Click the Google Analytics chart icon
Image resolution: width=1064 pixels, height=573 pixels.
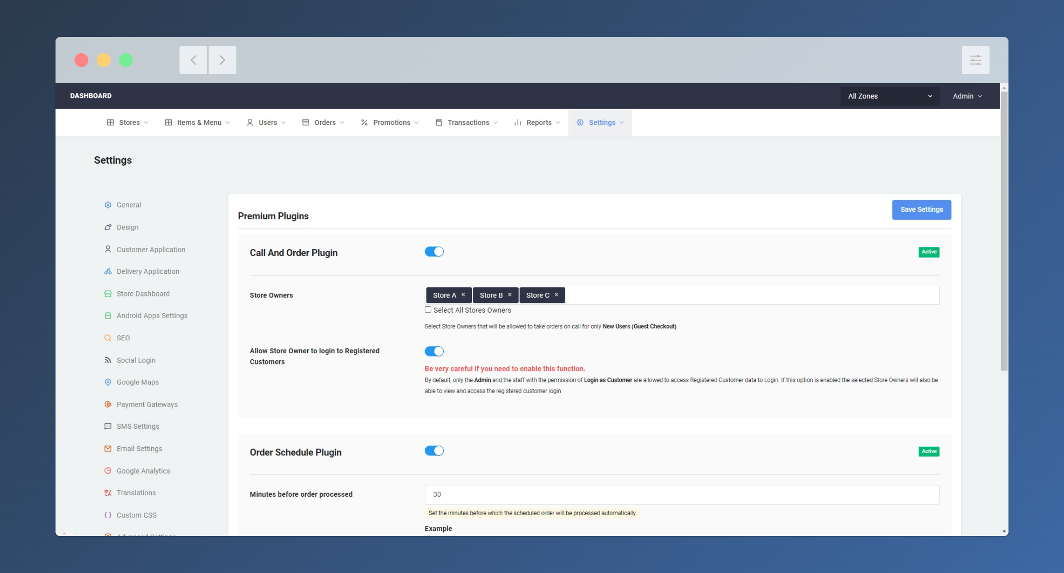tap(108, 471)
